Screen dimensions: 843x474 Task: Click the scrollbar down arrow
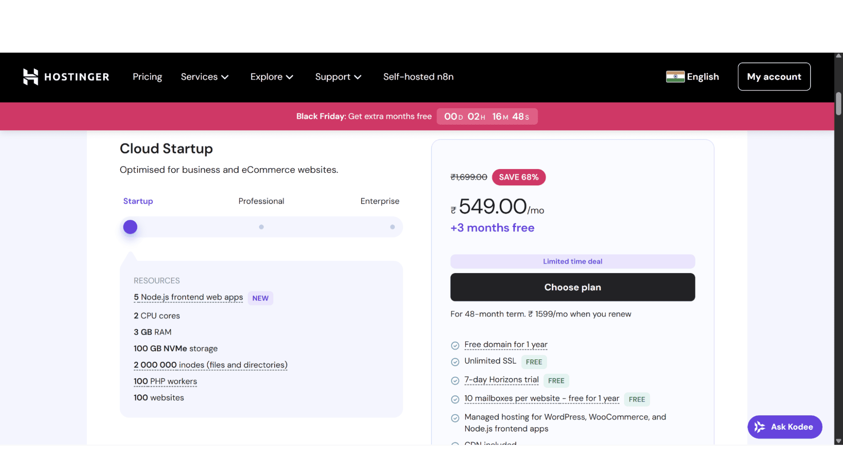tap(838, 441)
